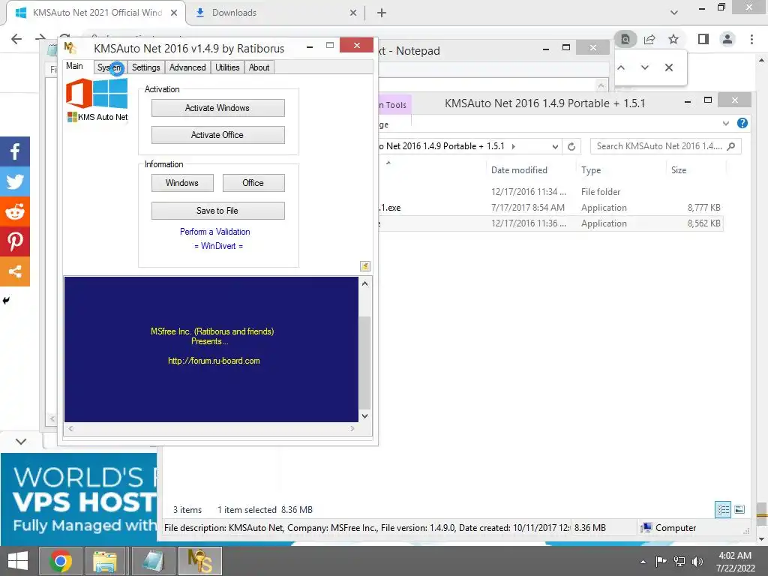Click the Activate Windows button
This screenshot has height=576, width=768.
pos(217,108)
